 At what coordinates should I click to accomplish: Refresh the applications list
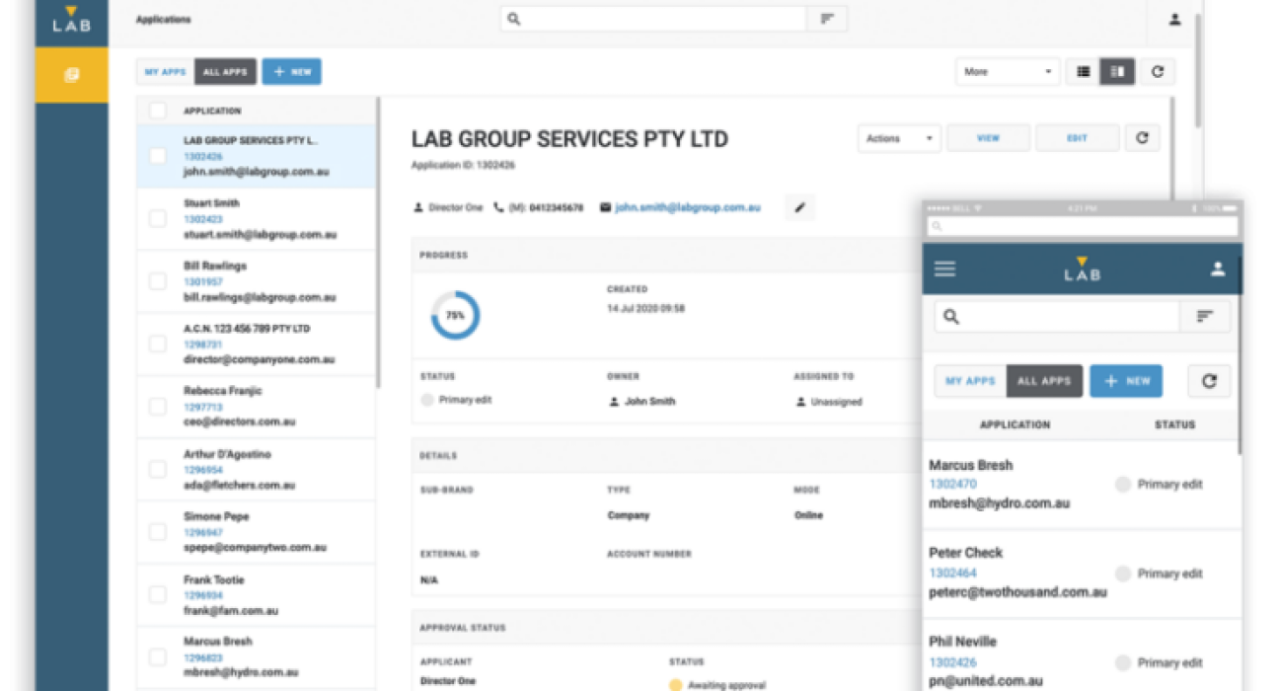tap(1157, 71)
